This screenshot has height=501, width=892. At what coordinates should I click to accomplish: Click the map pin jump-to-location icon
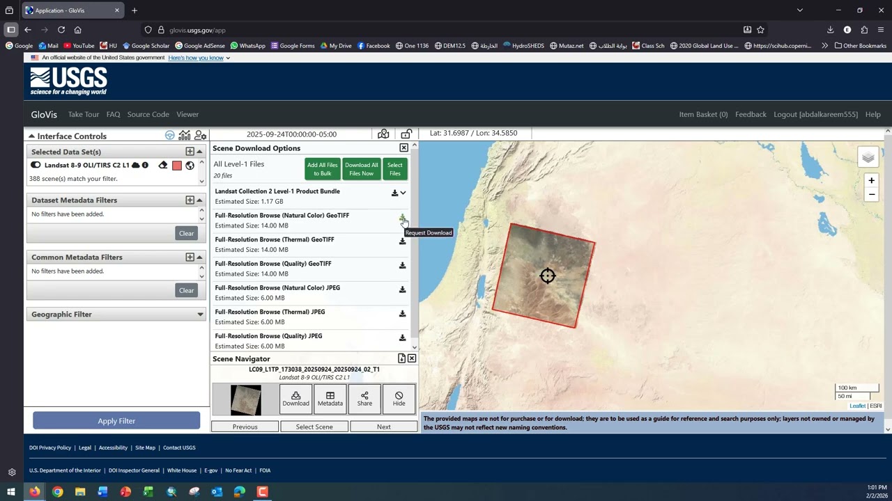[x=383, y=134]
